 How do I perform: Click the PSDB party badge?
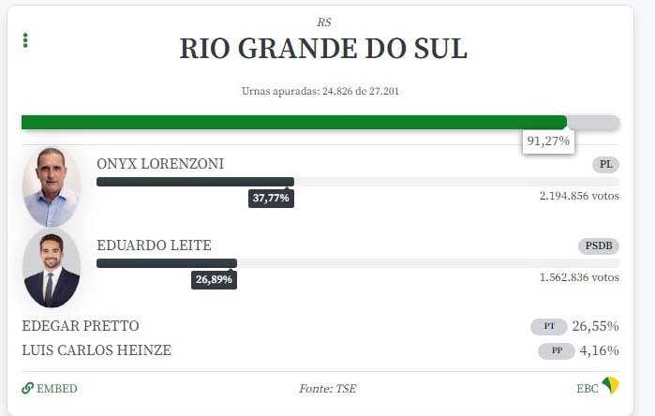pos(598,246)
